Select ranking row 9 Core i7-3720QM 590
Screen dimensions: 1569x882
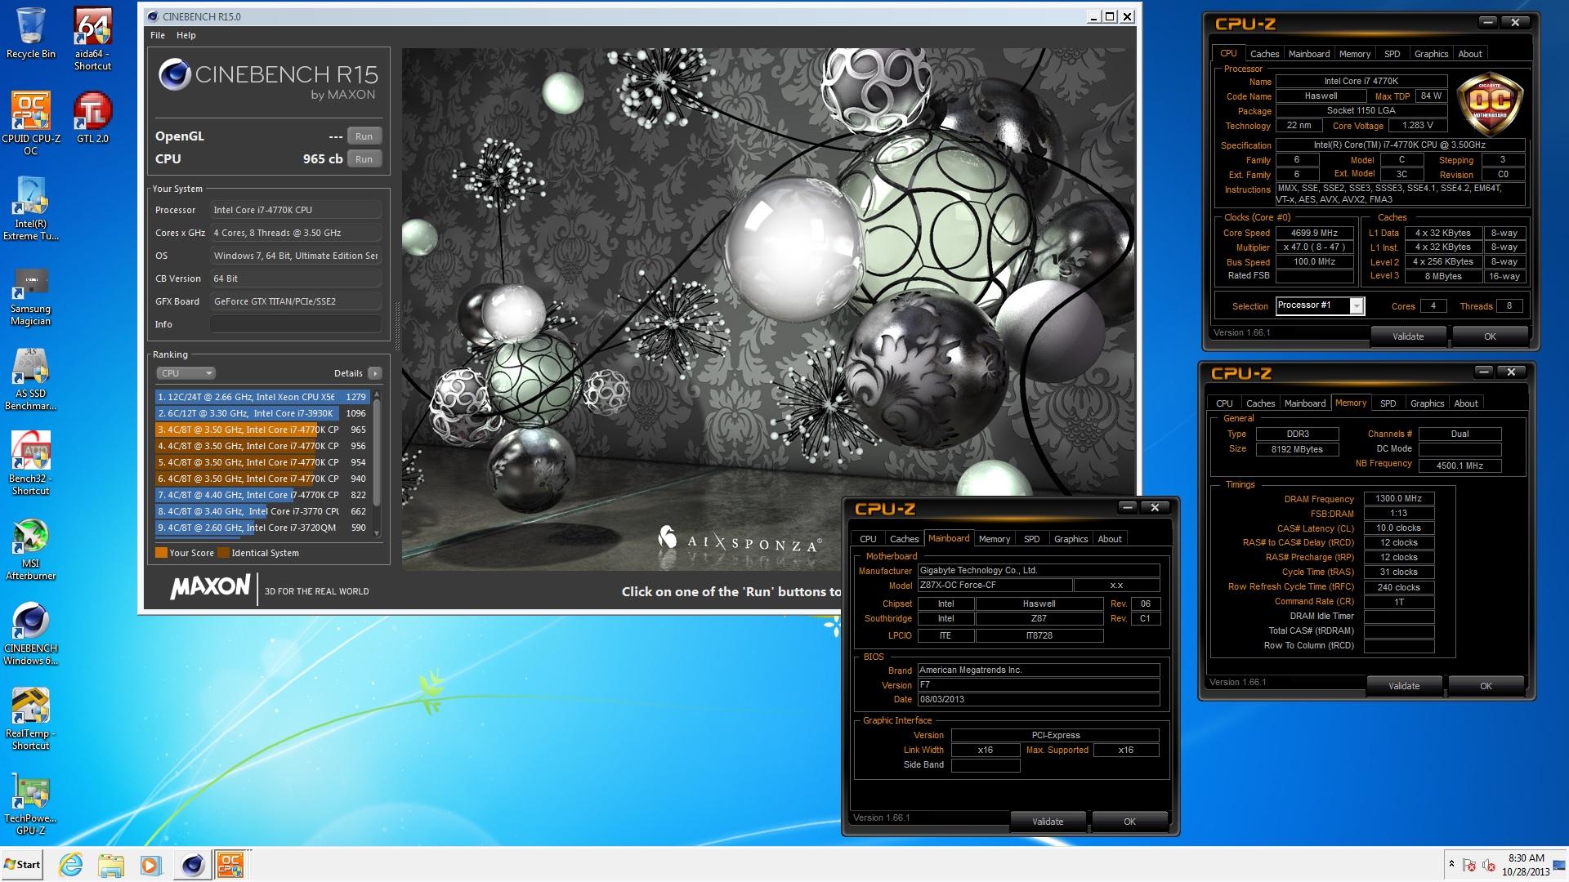click(262, 528)
